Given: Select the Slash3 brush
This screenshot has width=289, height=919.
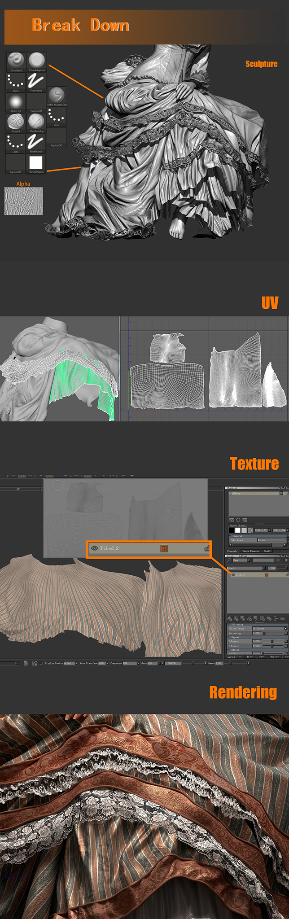Looking at the screenshot, I should point(16,123).
